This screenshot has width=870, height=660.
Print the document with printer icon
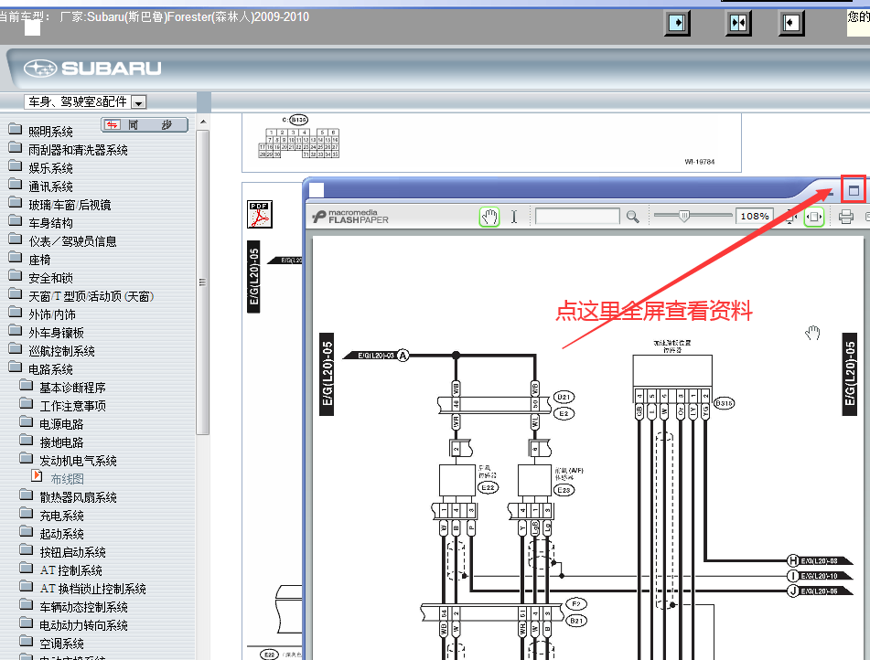[845, 217]
